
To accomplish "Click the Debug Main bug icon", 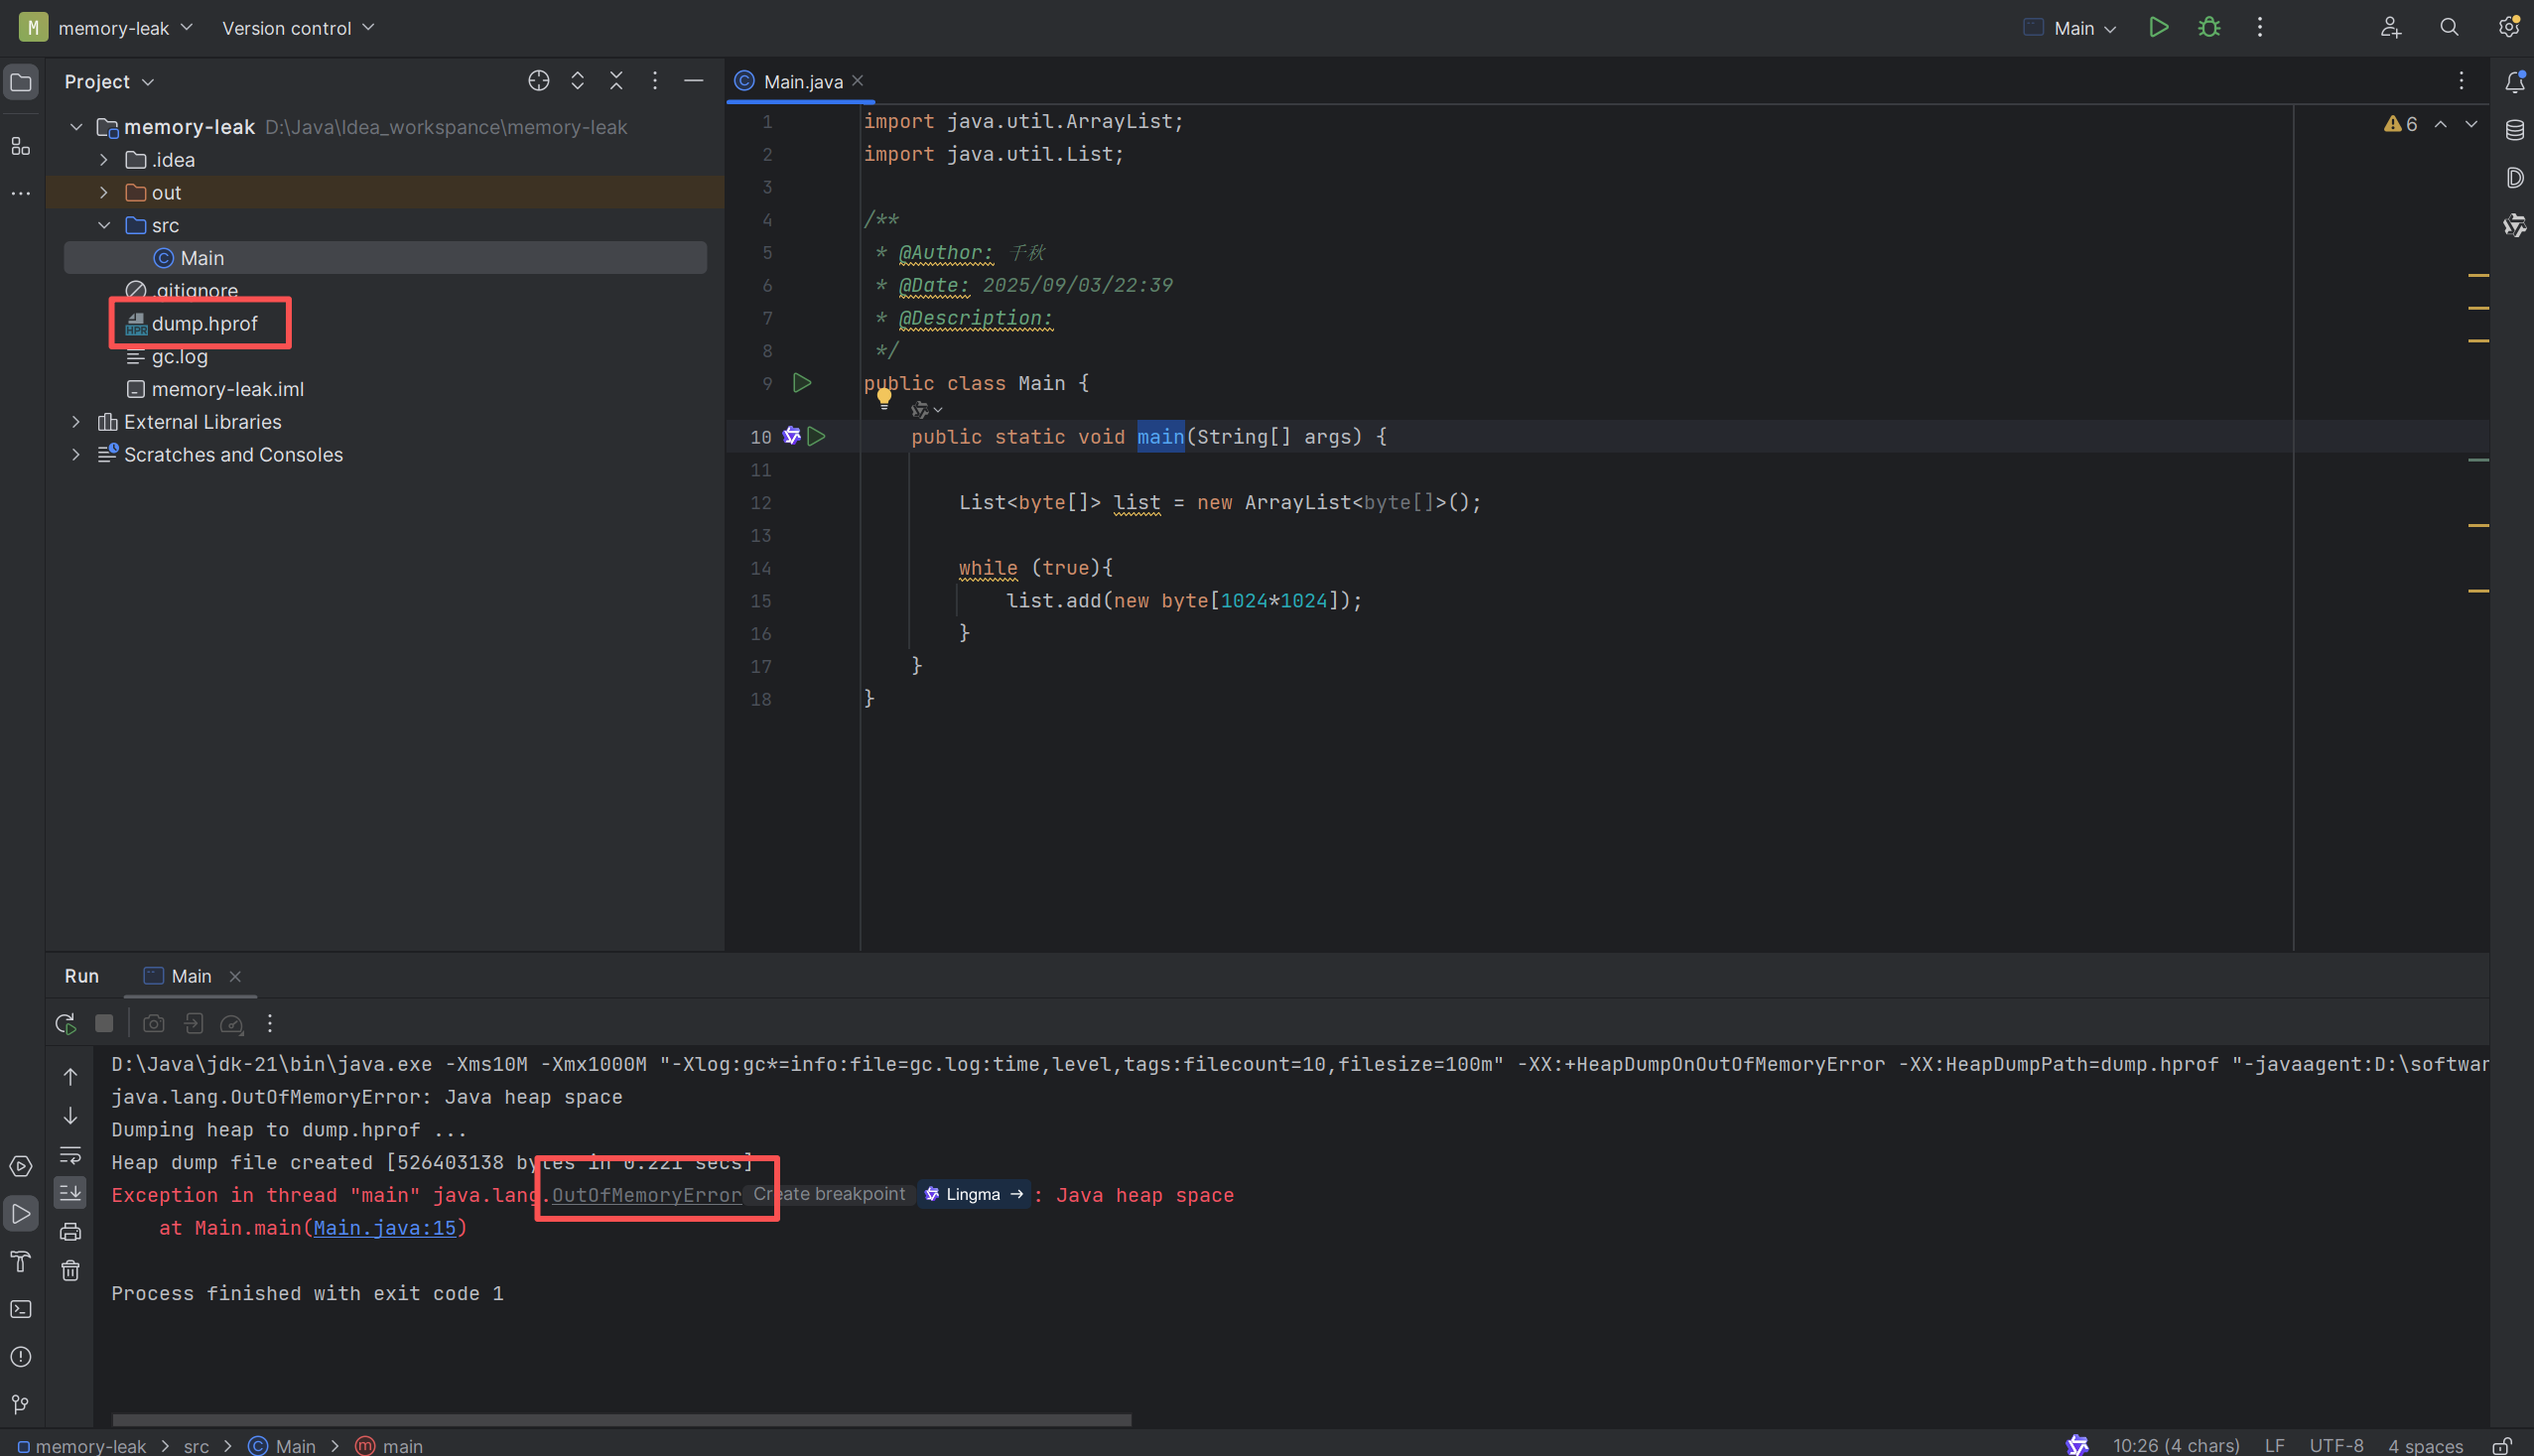I will click(2209, 28).
